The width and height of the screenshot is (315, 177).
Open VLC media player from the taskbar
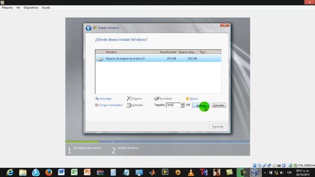click(191, 172)
